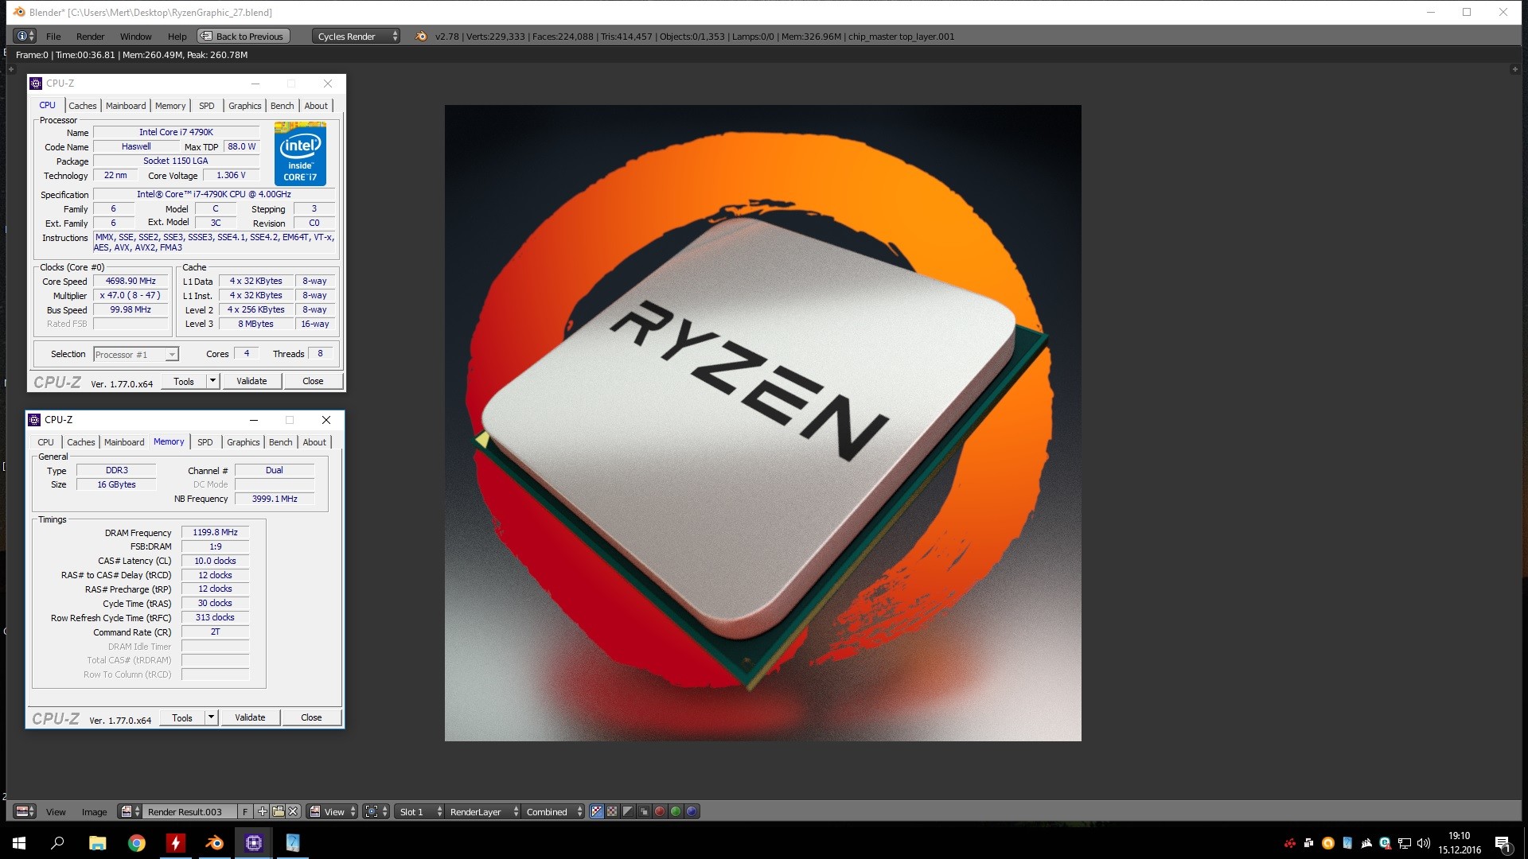Image resolution: width=1528 pixels, height=859 pixels.
Task: Click Validate in bottom CPU-Z window
Action: 250,717
